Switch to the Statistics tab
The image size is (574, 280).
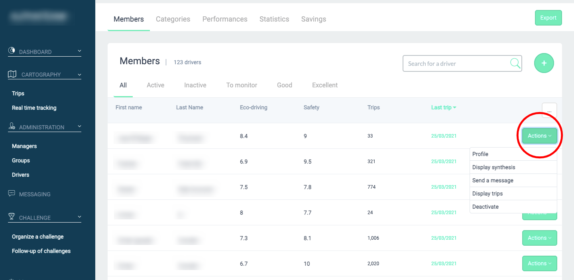pyautogui.click(x=274, y=19)
